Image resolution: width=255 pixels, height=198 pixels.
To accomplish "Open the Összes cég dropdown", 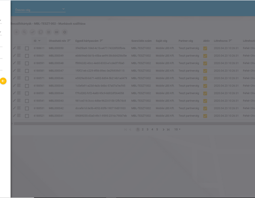I will pyautogui.click(x=40, y=10).
